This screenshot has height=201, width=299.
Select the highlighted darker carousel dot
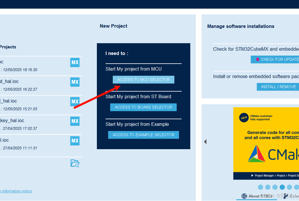(x=282, y=187)
